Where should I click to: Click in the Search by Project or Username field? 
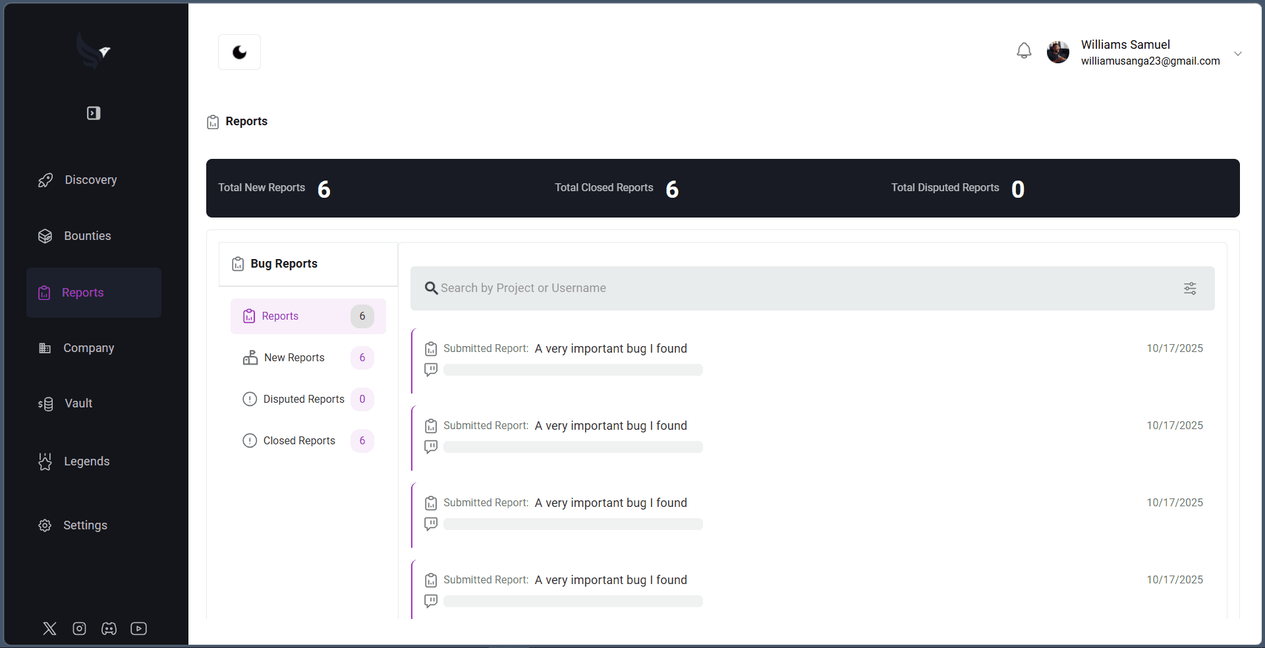pos(812,288)
